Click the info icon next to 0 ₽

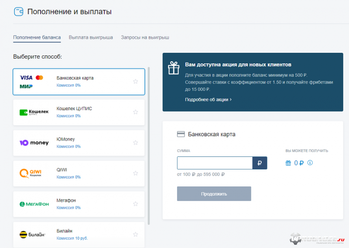(310, 163)
